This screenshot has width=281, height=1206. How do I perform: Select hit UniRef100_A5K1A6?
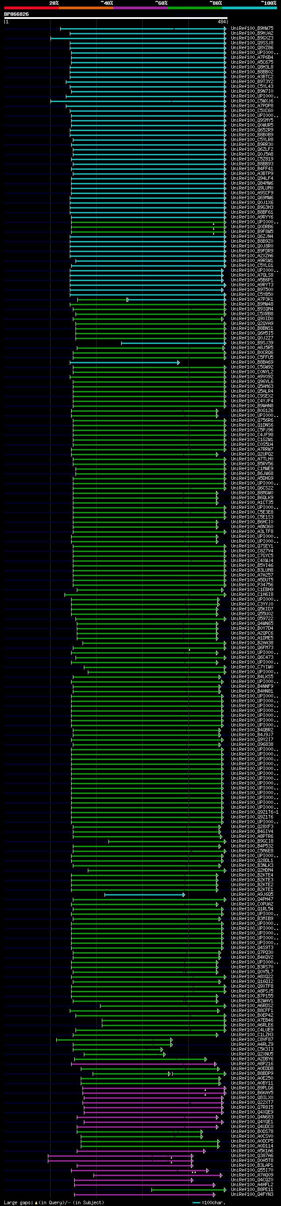252,1151
